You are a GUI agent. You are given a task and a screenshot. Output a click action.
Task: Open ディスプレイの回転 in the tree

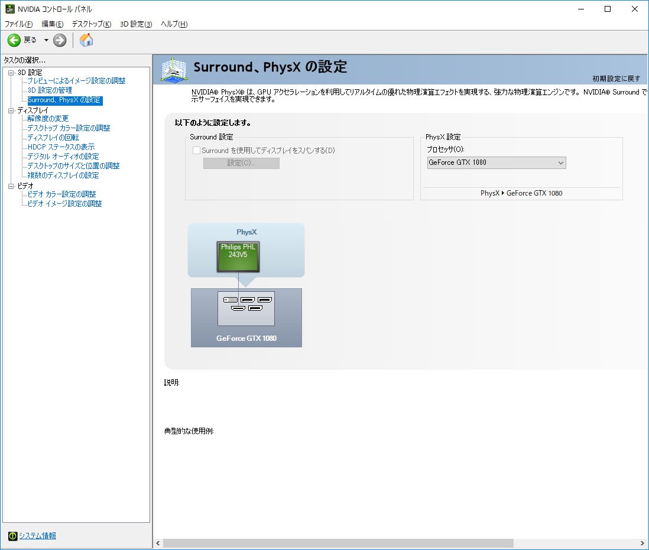(53, 138)
